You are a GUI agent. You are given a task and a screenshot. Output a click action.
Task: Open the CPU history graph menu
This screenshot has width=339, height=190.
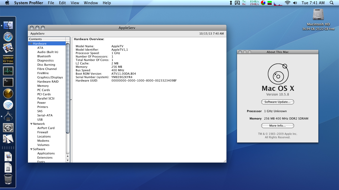pos(278,3)
